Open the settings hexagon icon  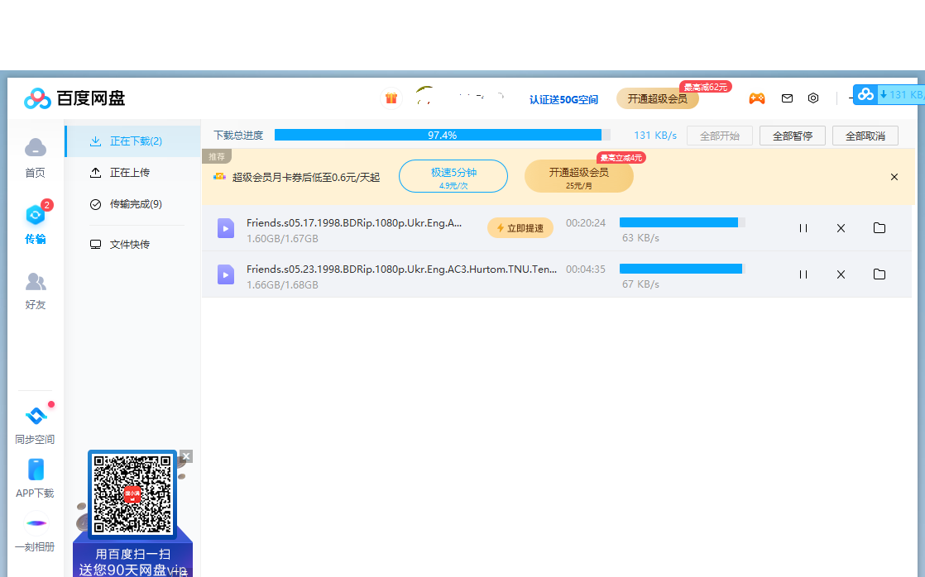[x=813, y=98]
